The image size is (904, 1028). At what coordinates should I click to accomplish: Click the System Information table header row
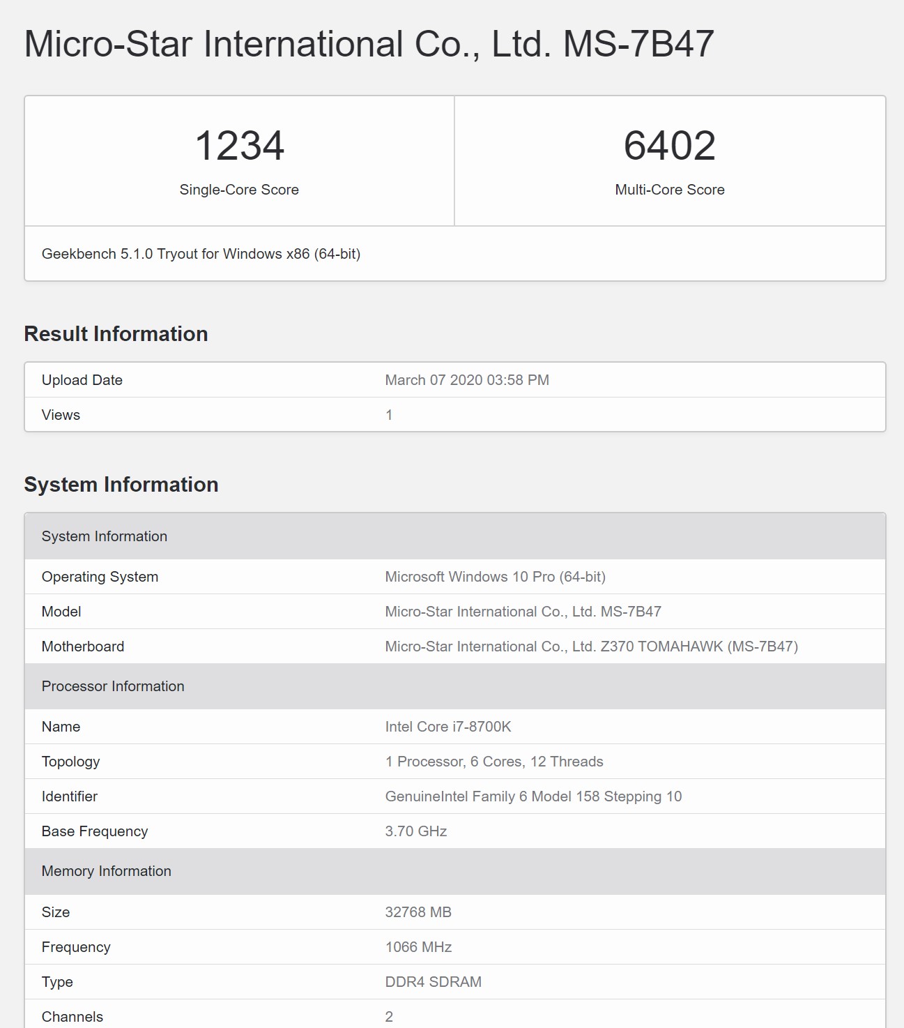click(455, 536)
